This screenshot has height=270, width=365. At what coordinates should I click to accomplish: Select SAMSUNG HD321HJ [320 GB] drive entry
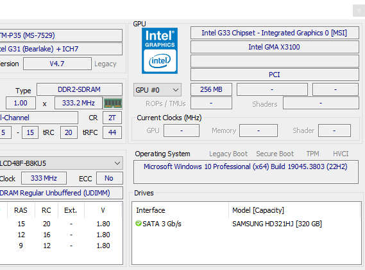coord(277,224)
